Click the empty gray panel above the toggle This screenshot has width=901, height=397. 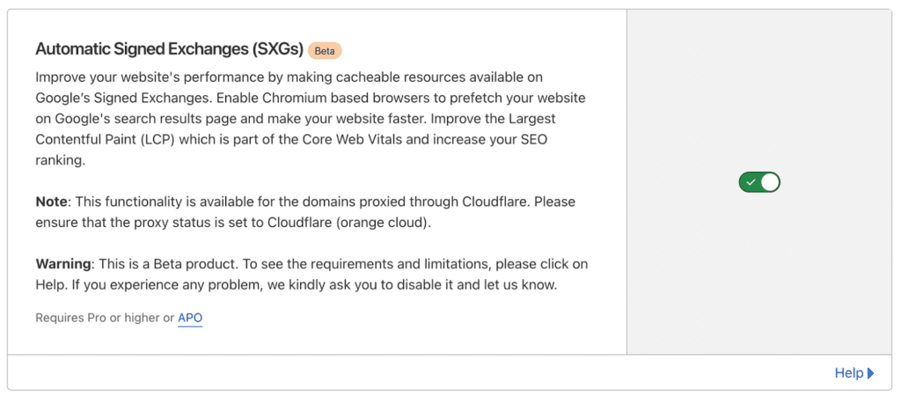pyautogui.click(x=758, y=88)
